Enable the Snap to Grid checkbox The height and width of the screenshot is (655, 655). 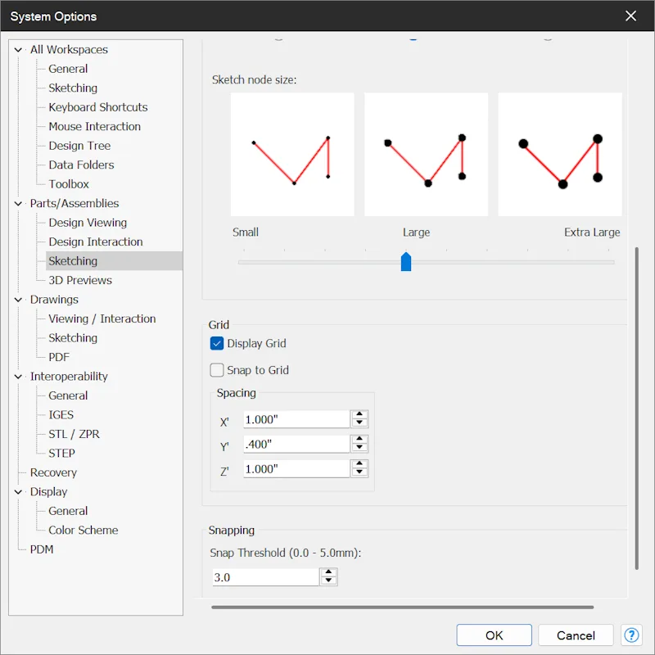coord(217,370)
